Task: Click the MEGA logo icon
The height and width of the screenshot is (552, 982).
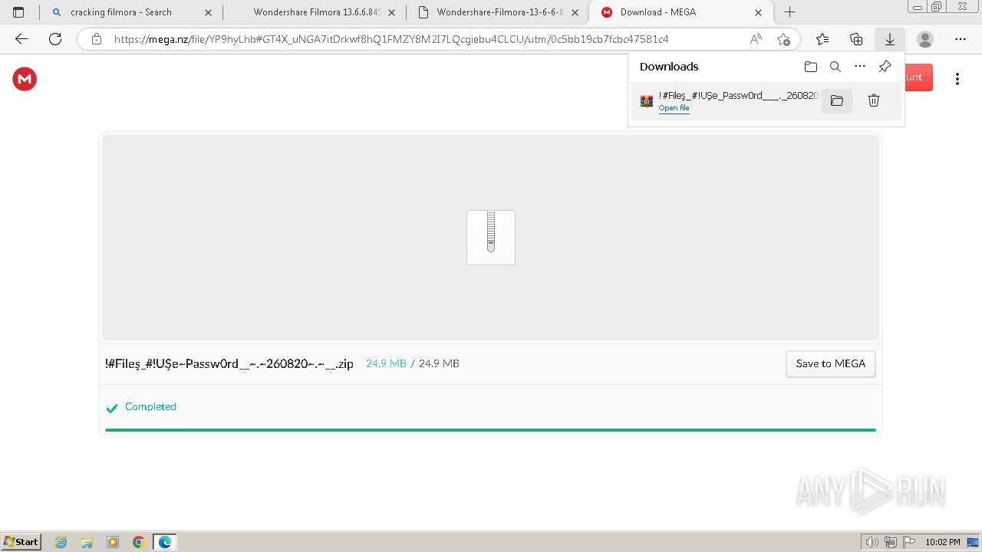Action: click(x=25, y=79)
